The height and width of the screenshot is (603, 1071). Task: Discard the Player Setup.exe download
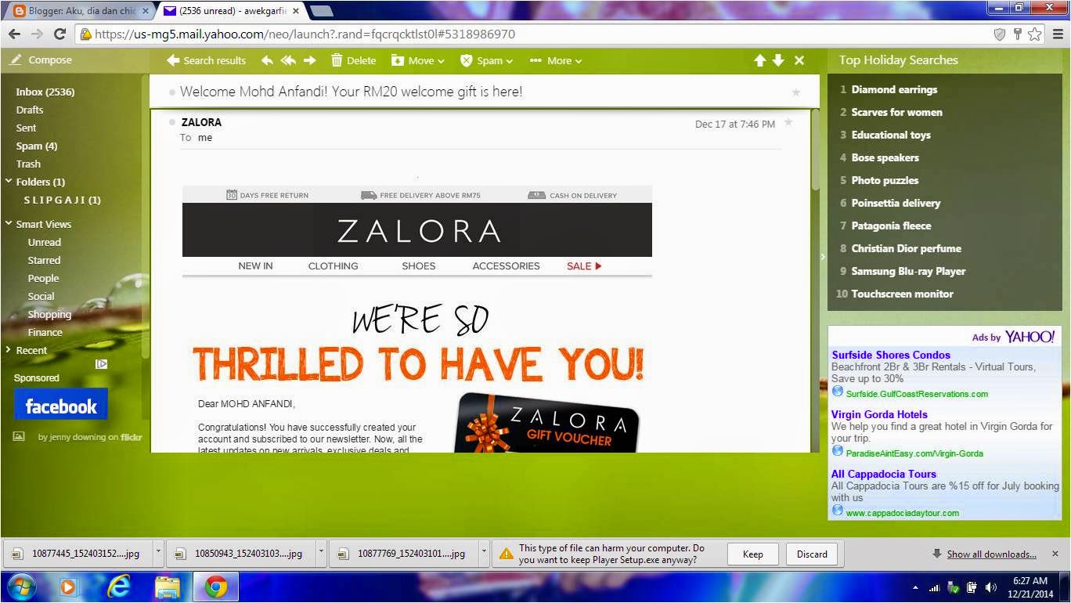pos(812,554)
